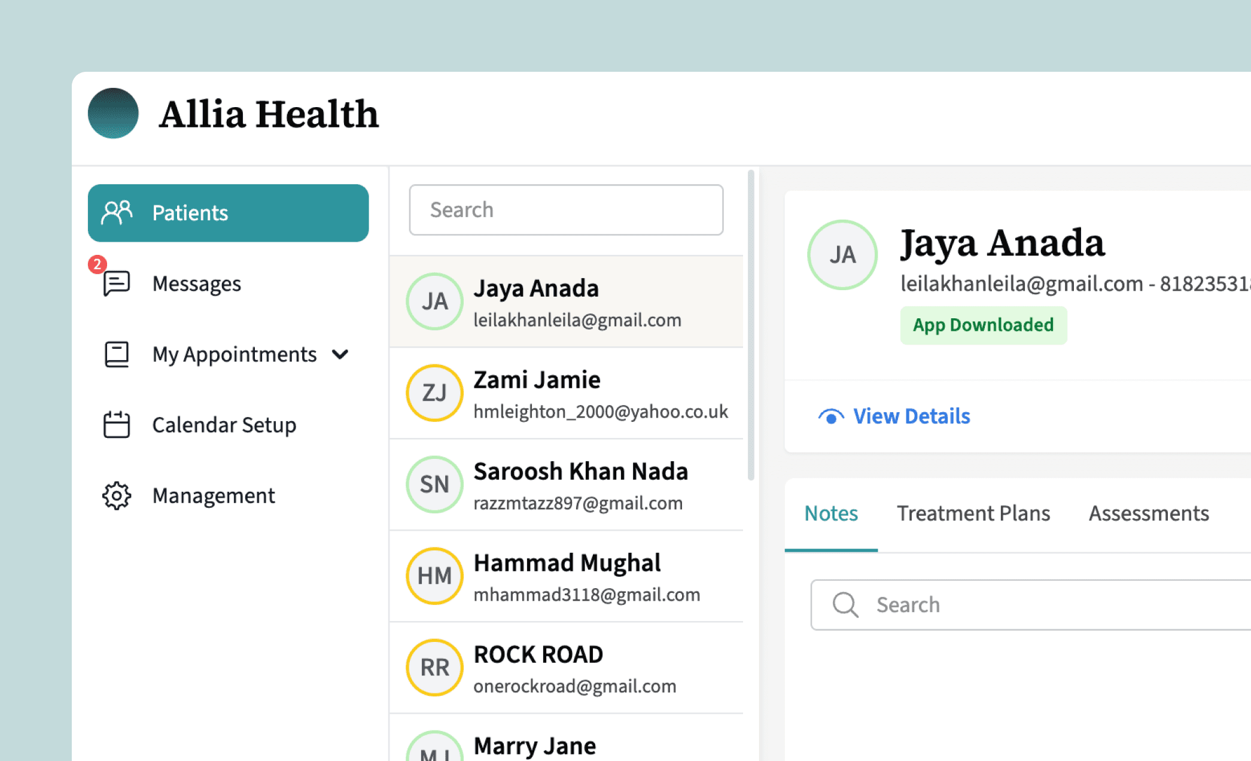1251x761 pixels.
Task: Click the App Downloaded badge
Action: click(x=984, y=325)
